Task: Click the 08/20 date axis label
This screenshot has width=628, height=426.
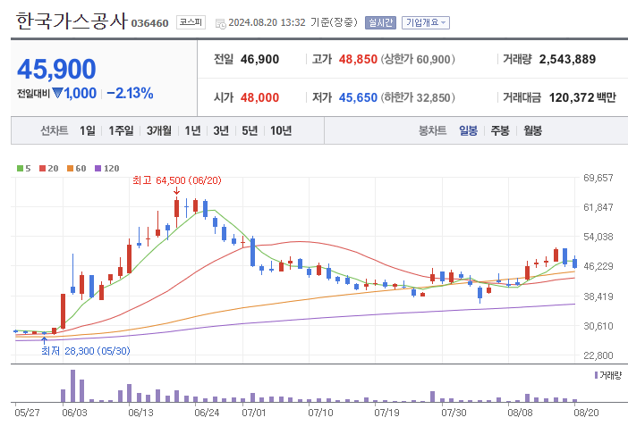Action: point(586,413)
